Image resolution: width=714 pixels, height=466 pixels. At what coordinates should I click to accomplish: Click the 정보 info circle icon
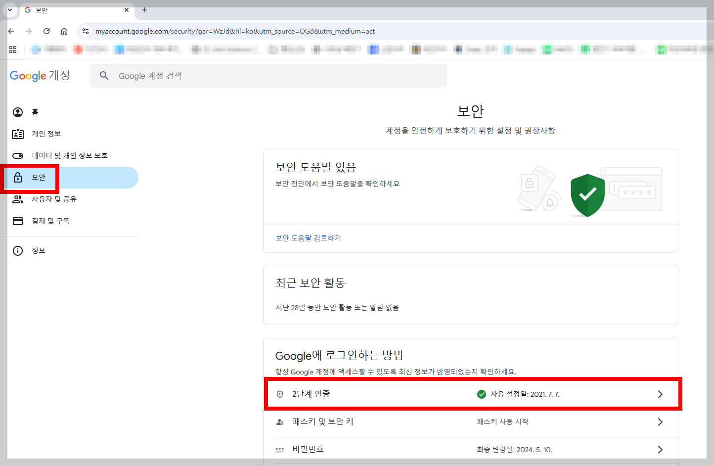click(x=18, y=251)
